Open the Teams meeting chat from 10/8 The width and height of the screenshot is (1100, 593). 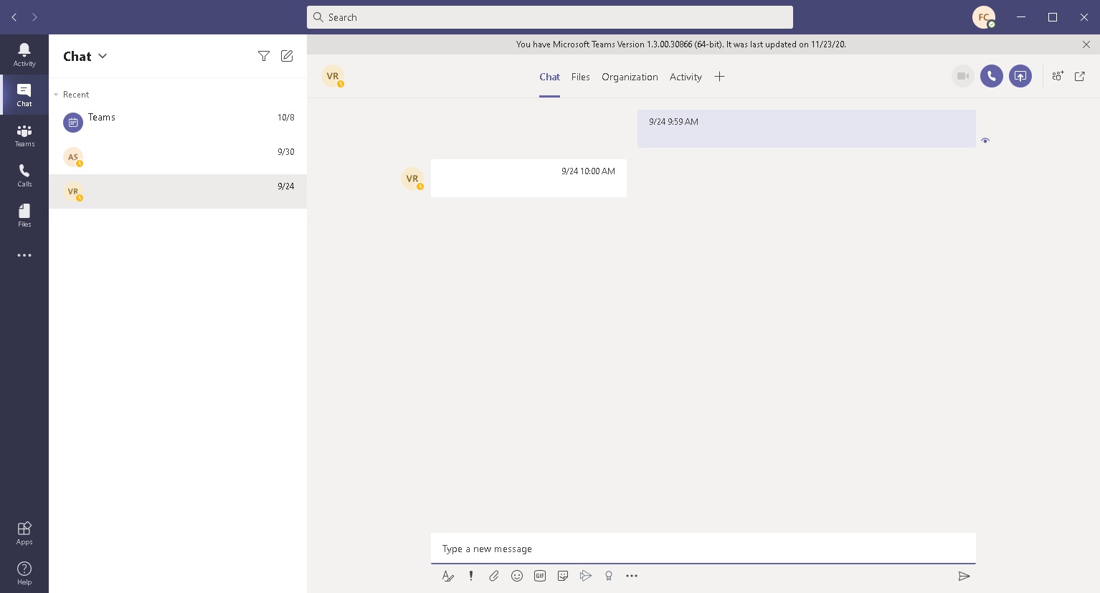pyautogui.click(x=178, y=123)
